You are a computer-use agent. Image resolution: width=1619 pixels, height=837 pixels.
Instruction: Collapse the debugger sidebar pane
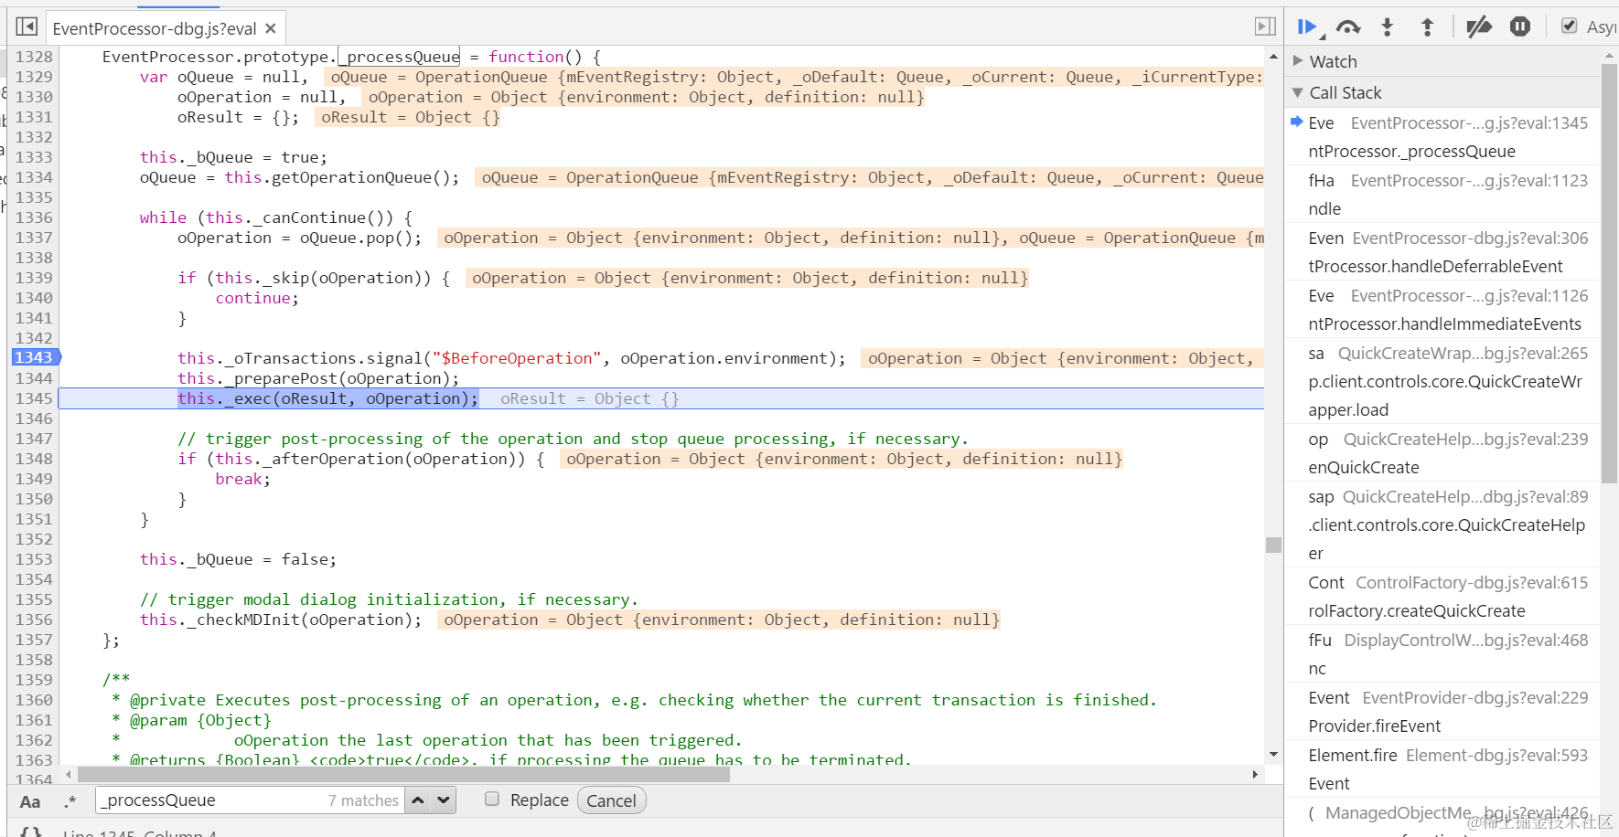(x=1265, y=26)
